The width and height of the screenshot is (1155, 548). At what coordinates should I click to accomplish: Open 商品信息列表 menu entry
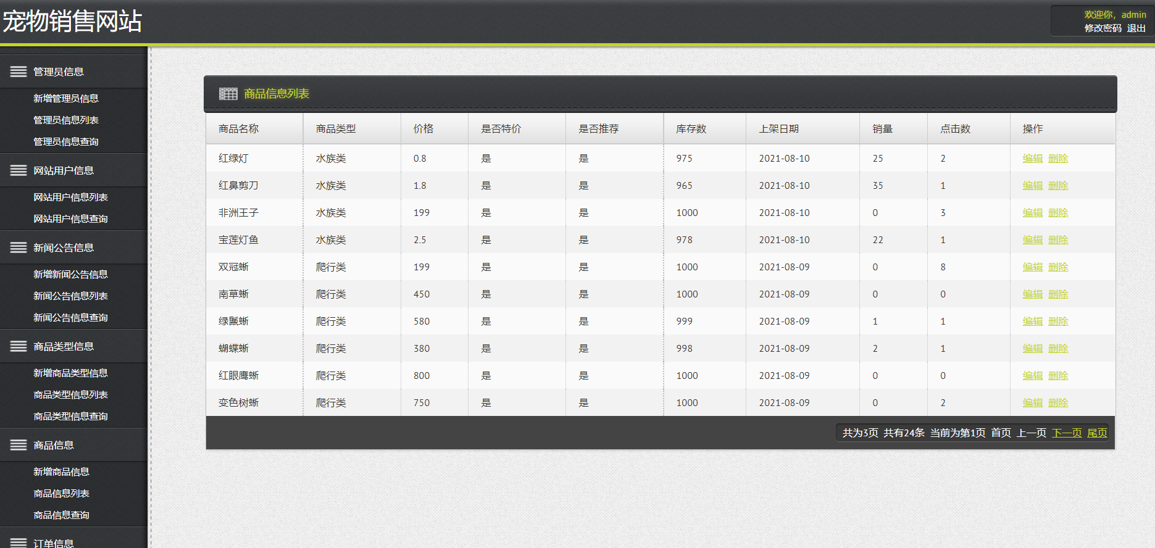point(61,493)
